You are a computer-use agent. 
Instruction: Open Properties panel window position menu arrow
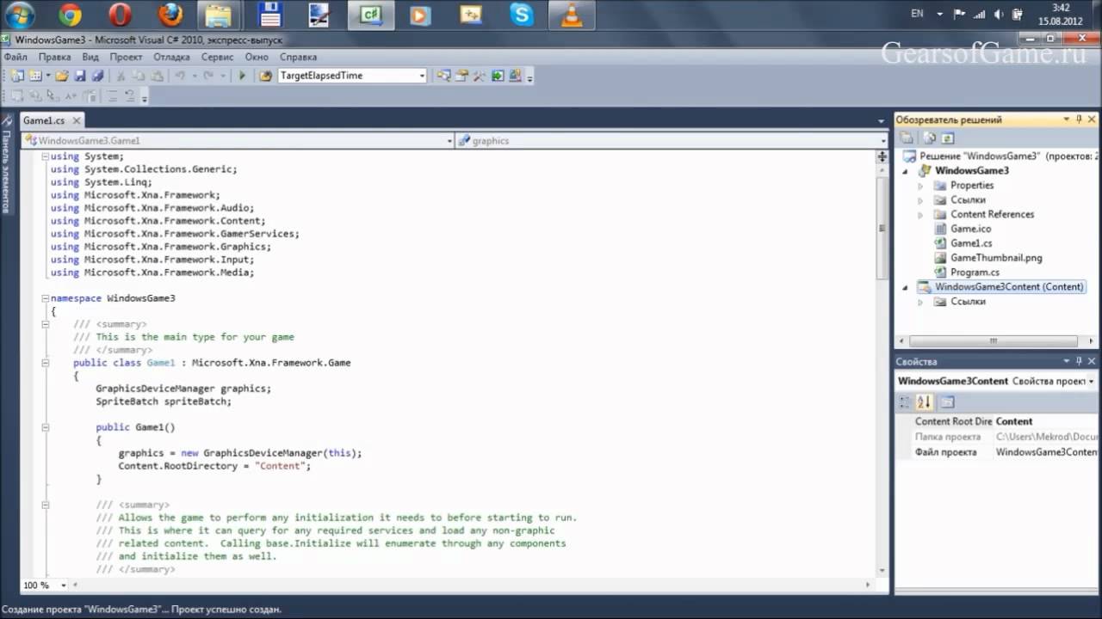point(1067,362)
